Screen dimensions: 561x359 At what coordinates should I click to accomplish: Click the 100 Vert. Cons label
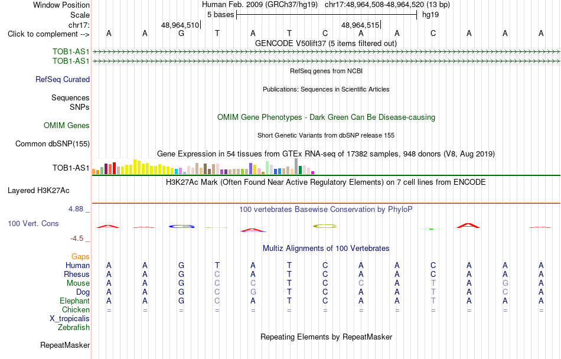(x=33, y=223)
